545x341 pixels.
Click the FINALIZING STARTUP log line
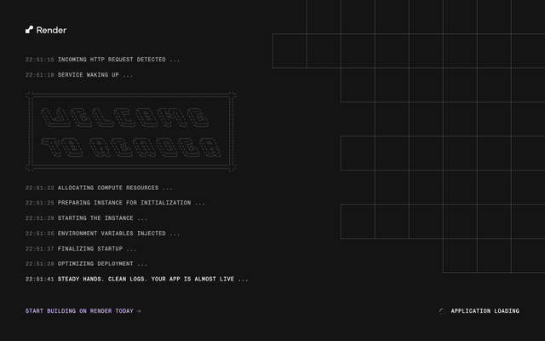pos(81,248)
